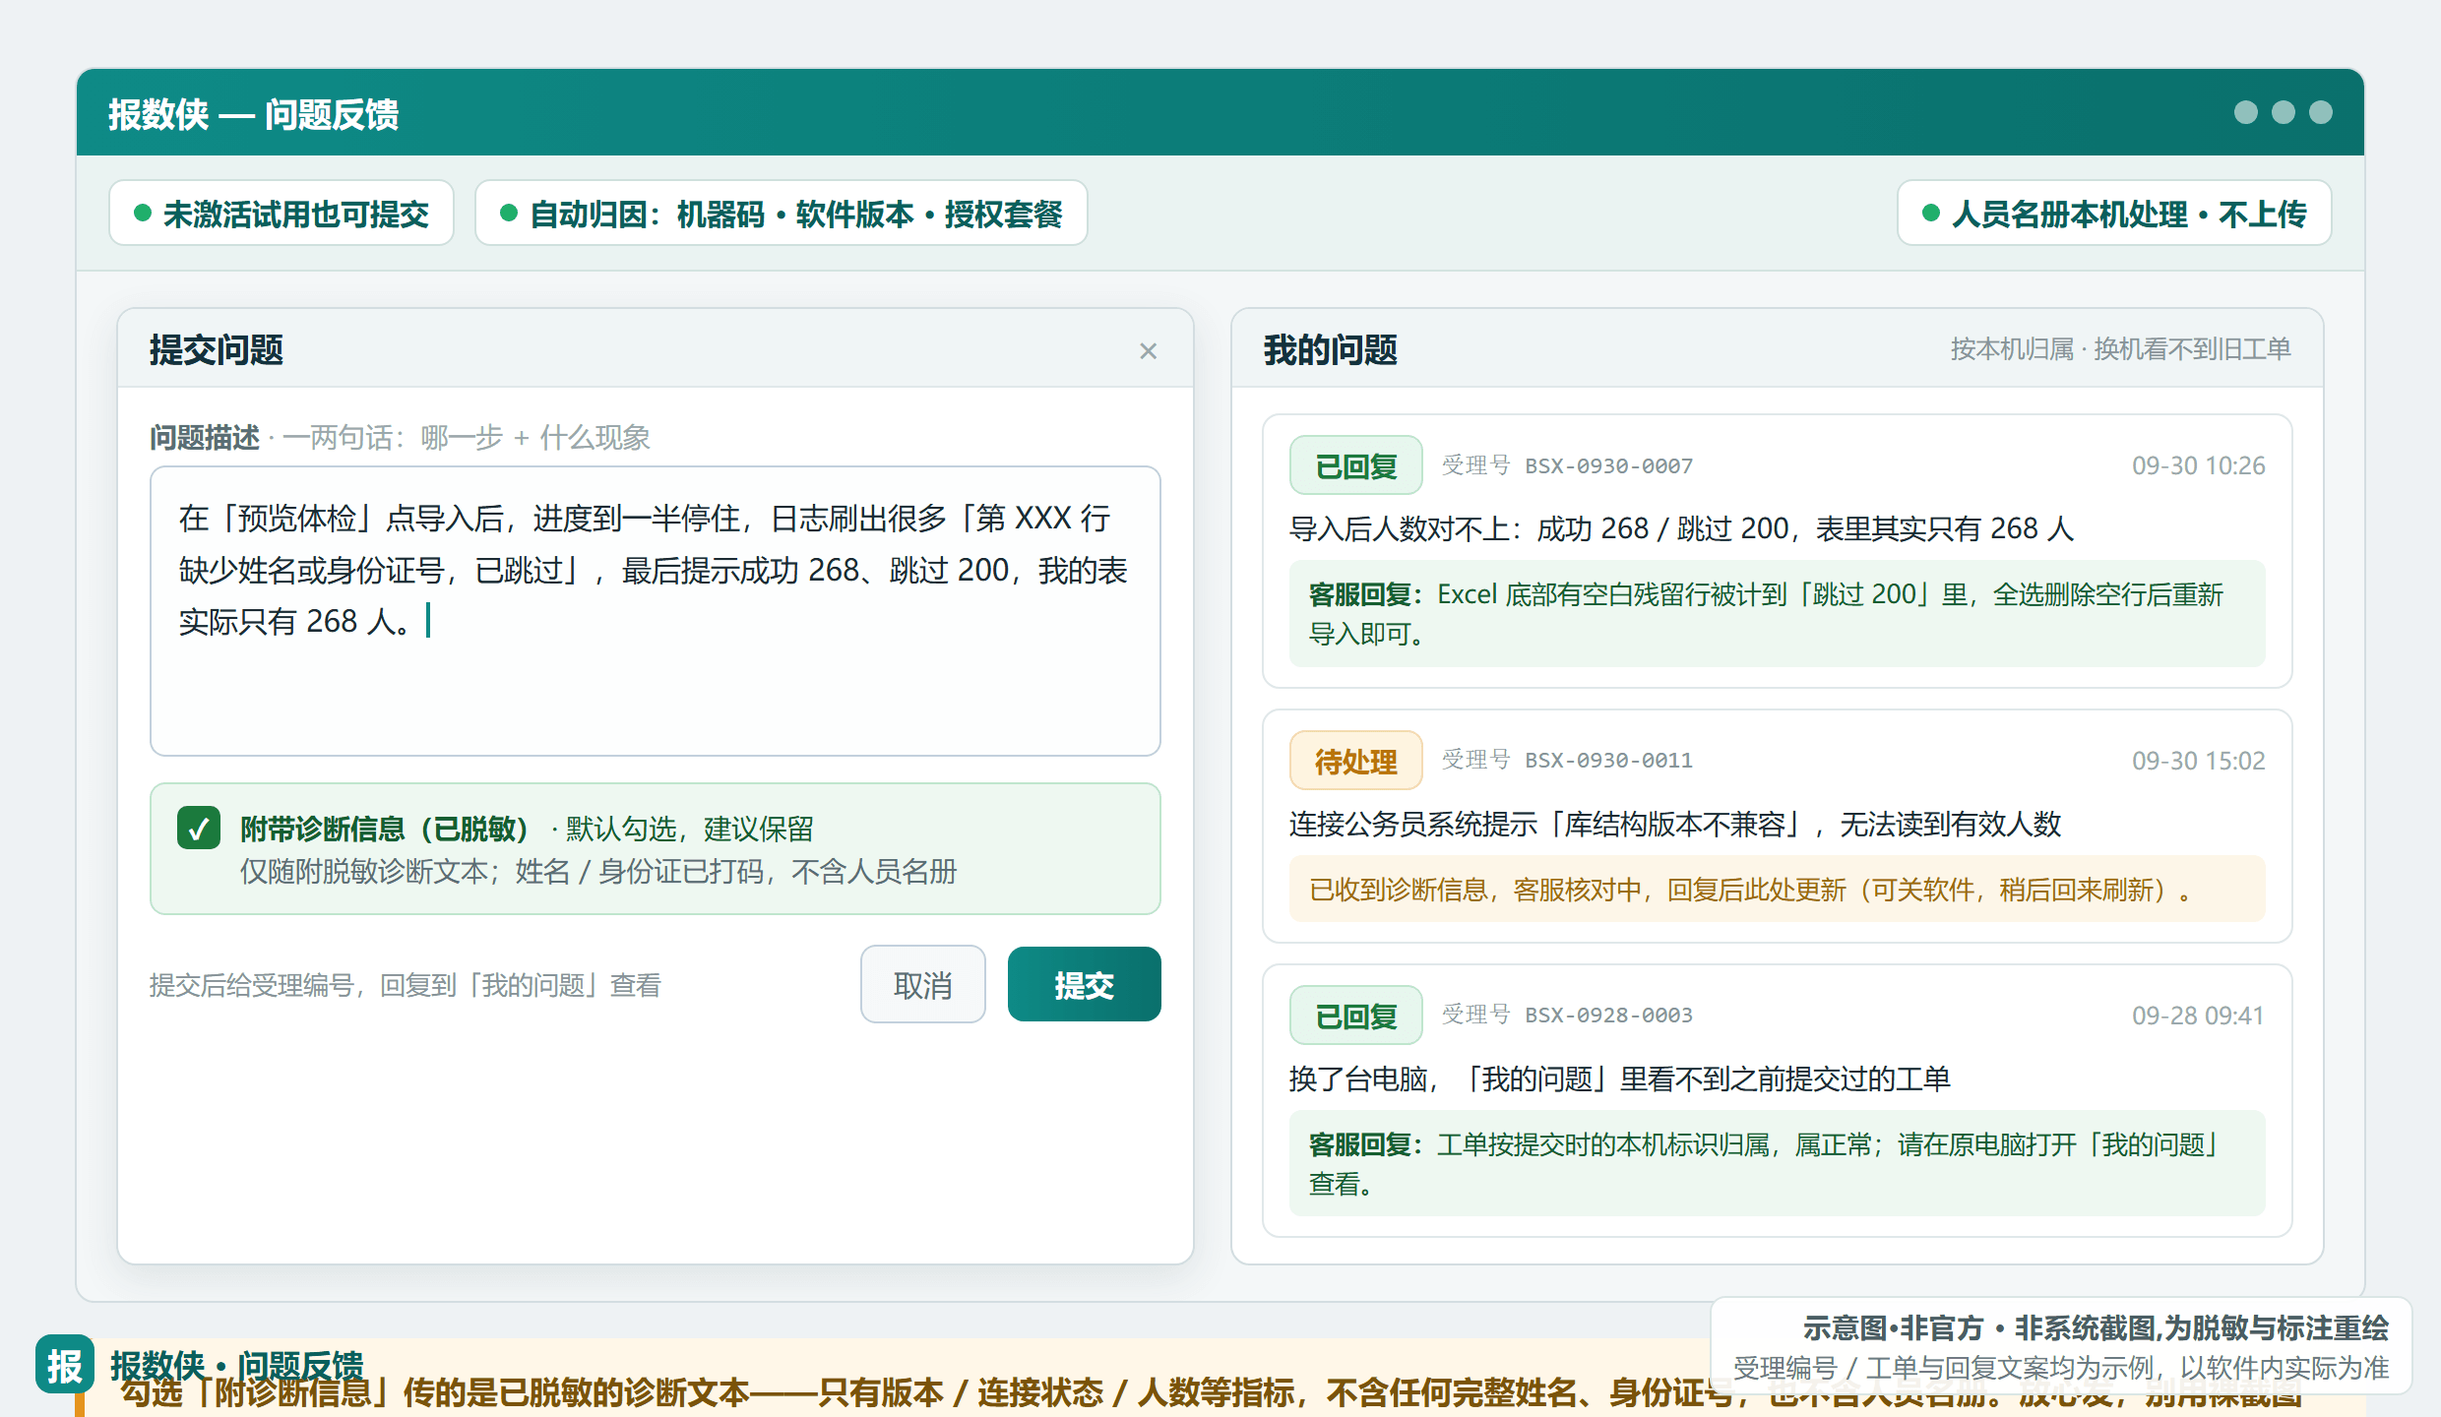Click the hint 提交后给受理编号，回复到「我的问题」查看
Screen dimensions: 2441x1417
(x=405, y=985)
